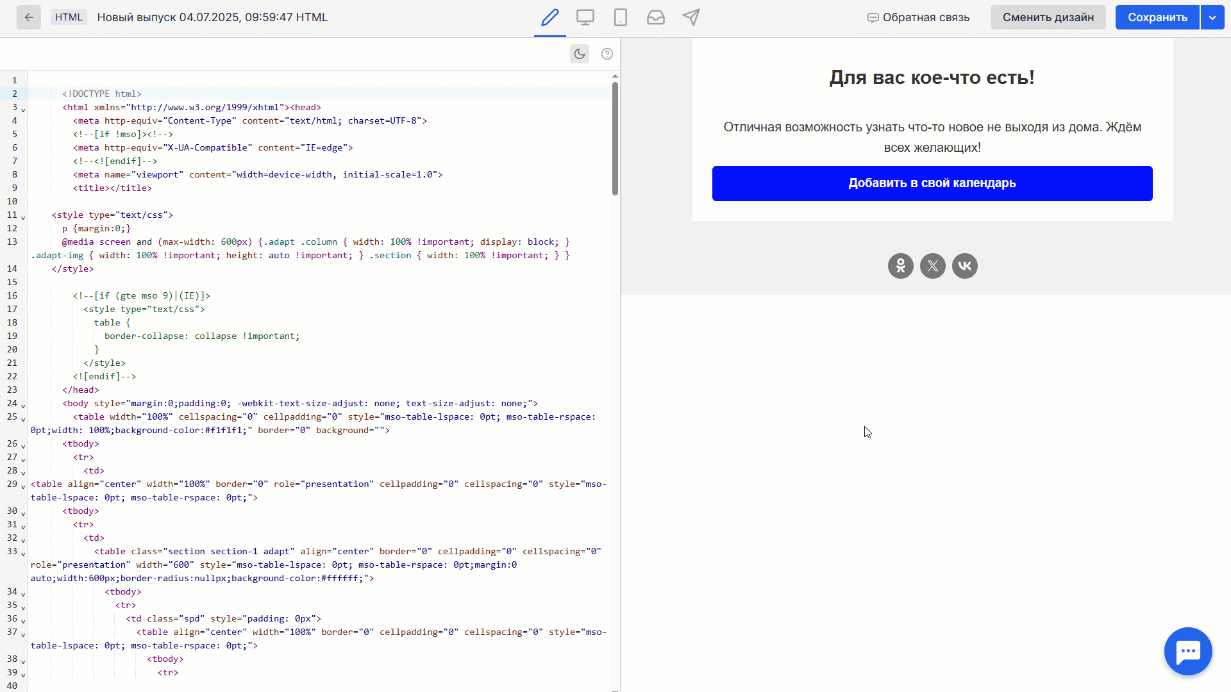Click the inbox preview icon
Viewport: 1231px width, 692px height.
pos(656,17)
